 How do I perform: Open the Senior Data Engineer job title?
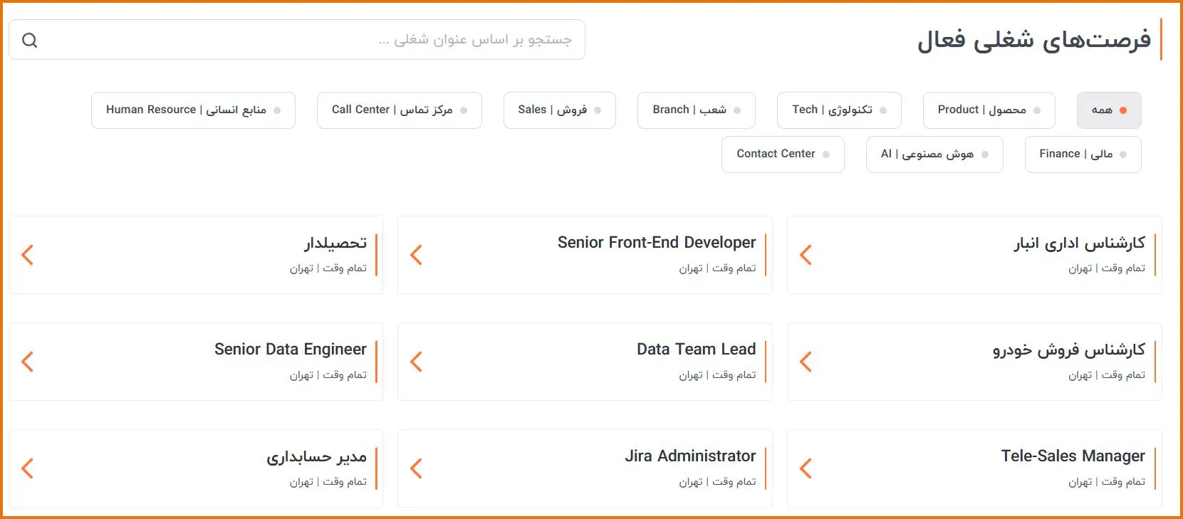(x=291, y=350)
